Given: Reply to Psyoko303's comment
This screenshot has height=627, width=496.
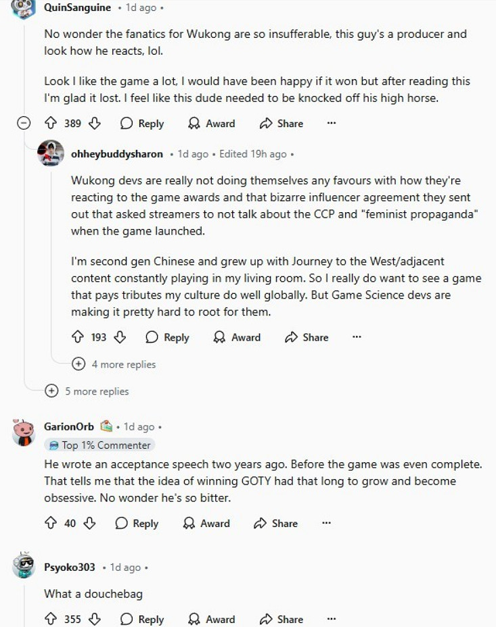Looking at the screenshot, I should coord(142,619).
